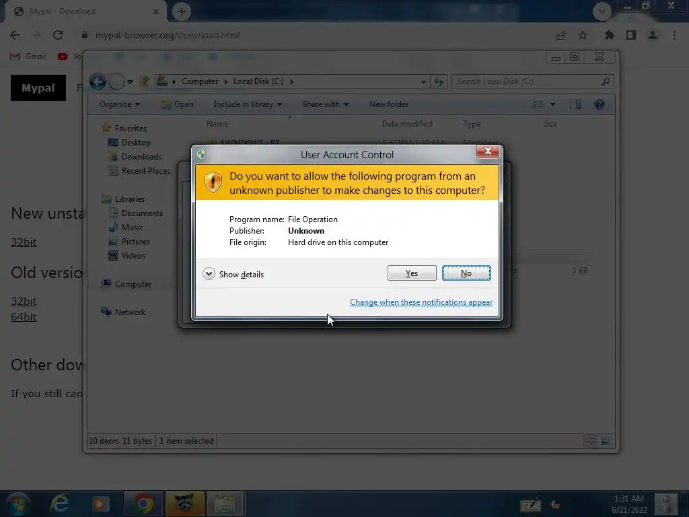Viewport: 689px width, 517px height.
Task: Select Libraries in Explorer navigation pane
Action: tap(130, 199)
